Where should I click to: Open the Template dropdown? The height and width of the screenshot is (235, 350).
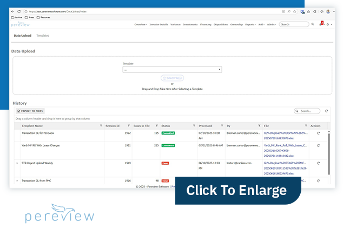[x=172, y=70]
